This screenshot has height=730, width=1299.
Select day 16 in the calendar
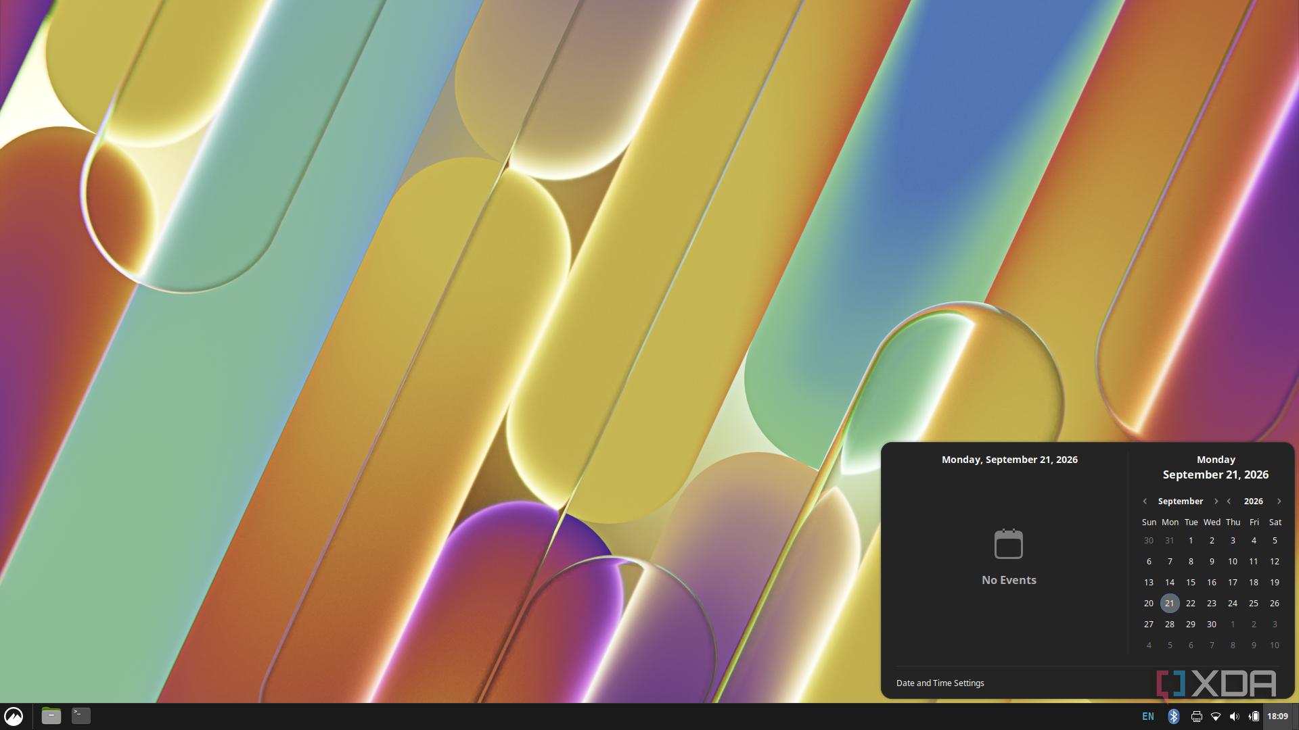pos(1212,583)
